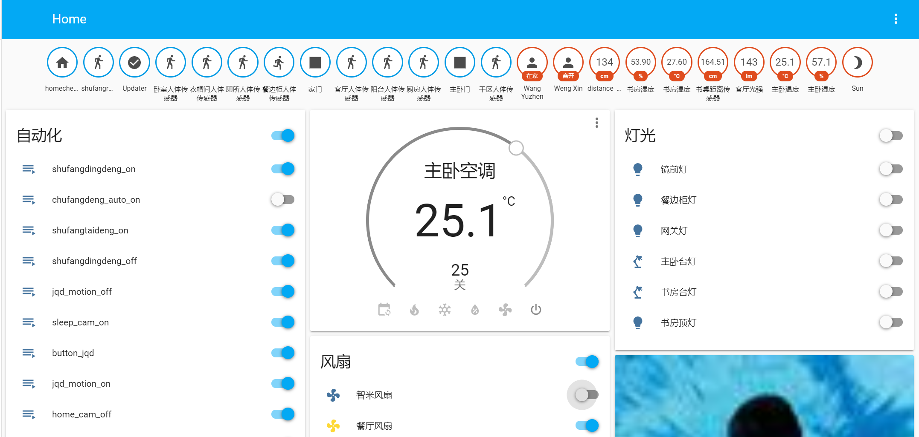Turn on the 智米风扇 fan
The image size is (919, 437).
pyautogui.click(x=587, y=395)
